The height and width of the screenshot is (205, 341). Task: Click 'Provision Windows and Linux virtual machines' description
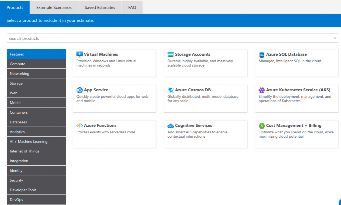point(106,63)
